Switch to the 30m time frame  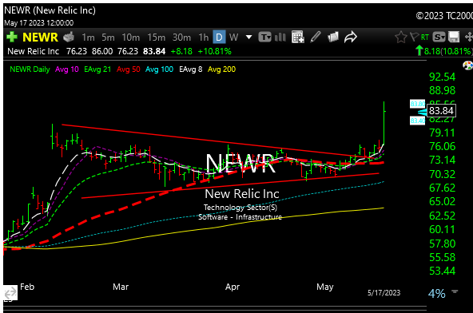(x=181, y=38)
